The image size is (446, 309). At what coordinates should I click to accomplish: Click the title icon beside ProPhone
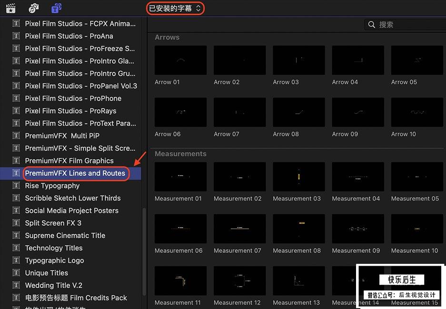tap(16, 98)
